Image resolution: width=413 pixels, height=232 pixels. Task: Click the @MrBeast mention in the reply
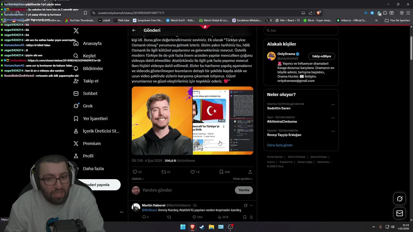coord(149,210)
